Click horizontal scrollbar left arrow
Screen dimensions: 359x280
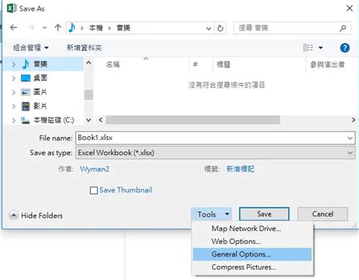click(x=101, y=120)
